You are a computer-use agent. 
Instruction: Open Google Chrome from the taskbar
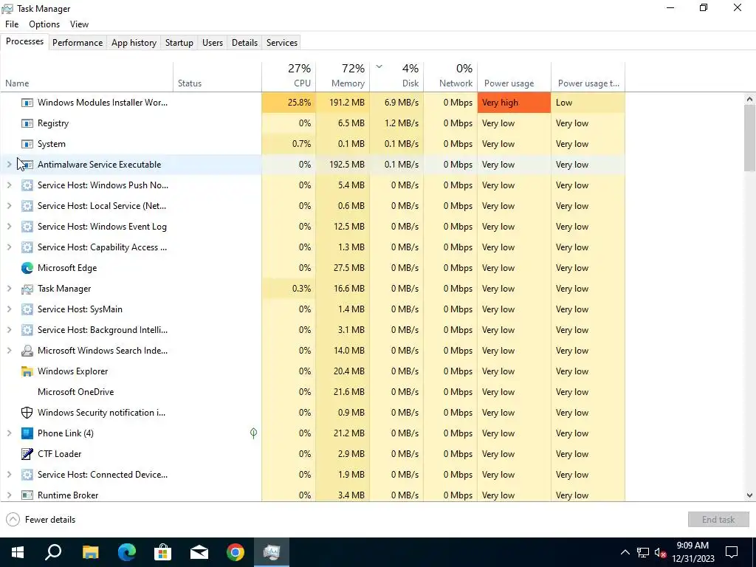point(236,552)
